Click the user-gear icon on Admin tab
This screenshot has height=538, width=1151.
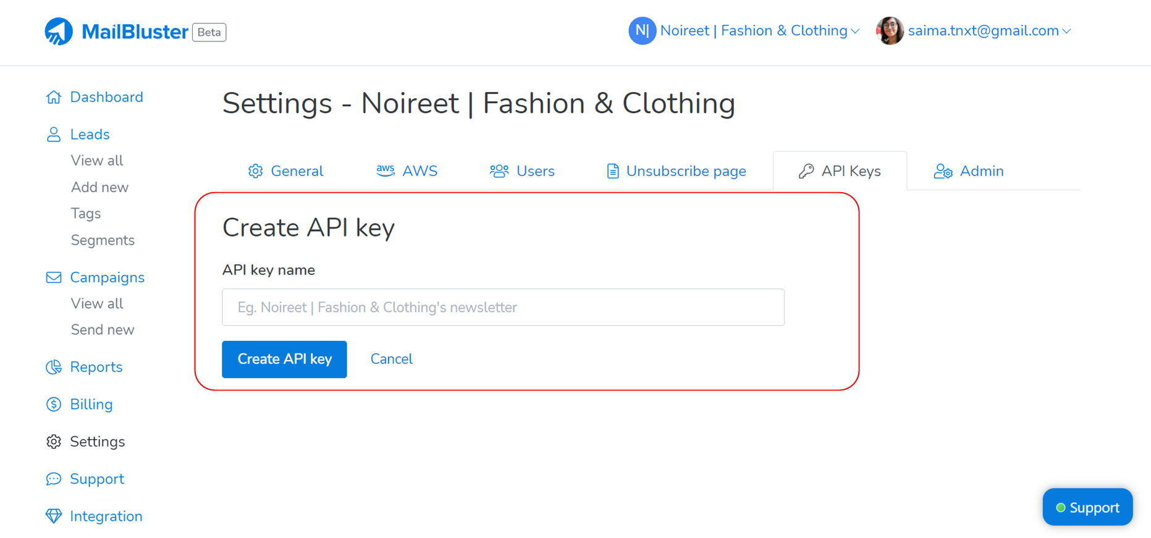coord(943,171)
